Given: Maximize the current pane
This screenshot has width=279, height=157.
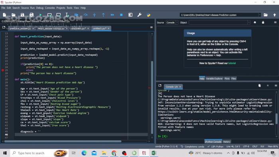Looking at the screenshot, I should 130,15.
